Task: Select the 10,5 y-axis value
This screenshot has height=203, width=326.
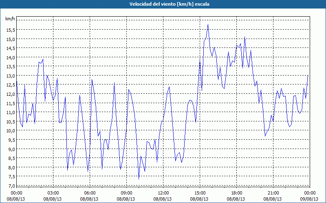Action: pyautogui.click(x=11, y=121)
